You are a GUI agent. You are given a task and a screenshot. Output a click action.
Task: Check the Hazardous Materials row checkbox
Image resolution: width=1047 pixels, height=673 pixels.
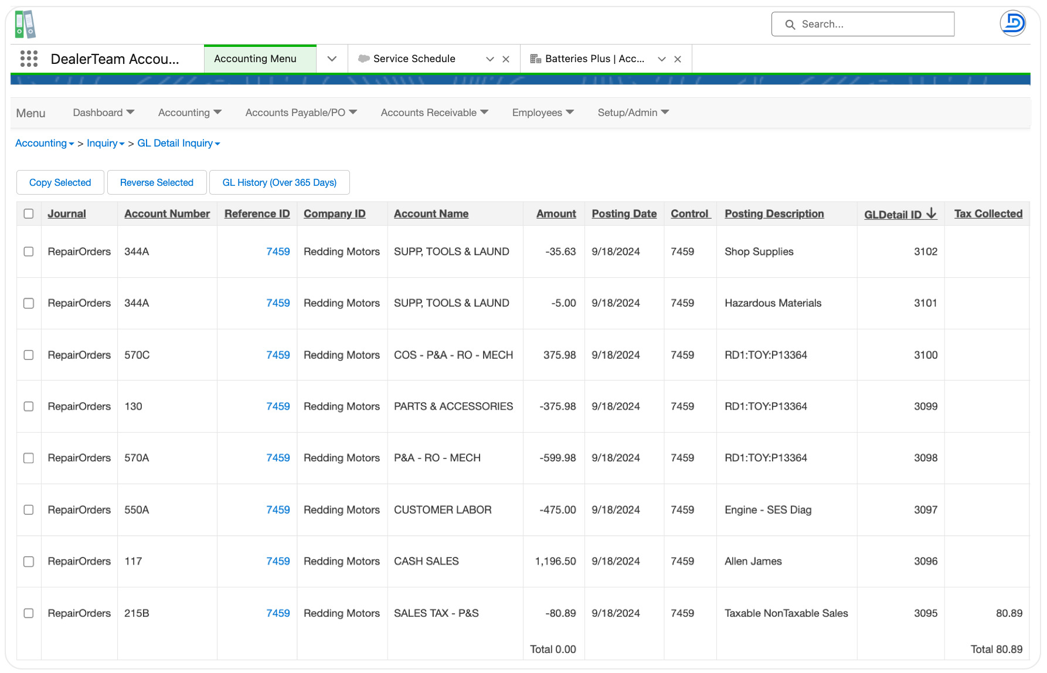(x=29, y=303)
